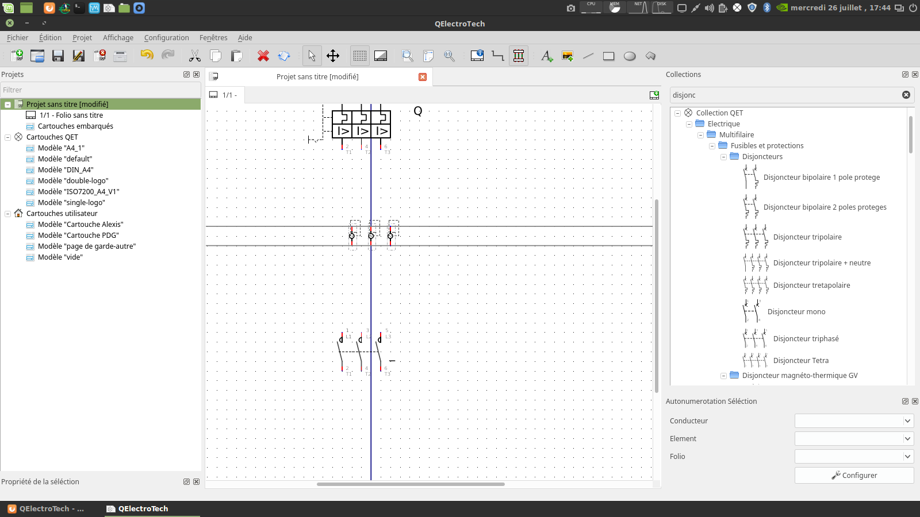
Task: Collapse the Cartouches QET tree node
Action: [x=8, y=137]
